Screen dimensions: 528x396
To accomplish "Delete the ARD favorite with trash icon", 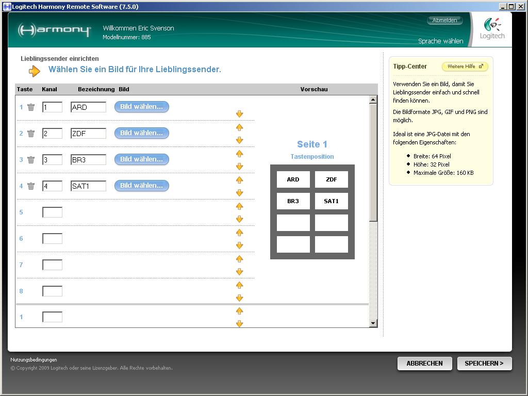I will [31, 107].
